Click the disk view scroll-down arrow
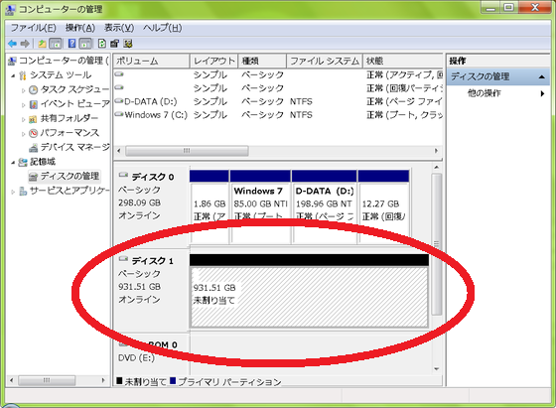The height and width of the screenshot is (408, 556). pos(437,369)
